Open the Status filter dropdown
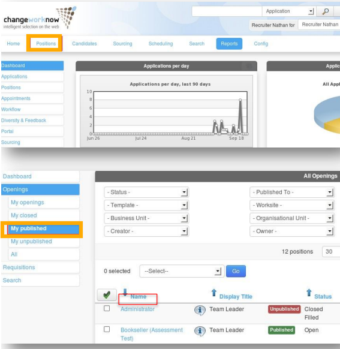 click(146, 192)
